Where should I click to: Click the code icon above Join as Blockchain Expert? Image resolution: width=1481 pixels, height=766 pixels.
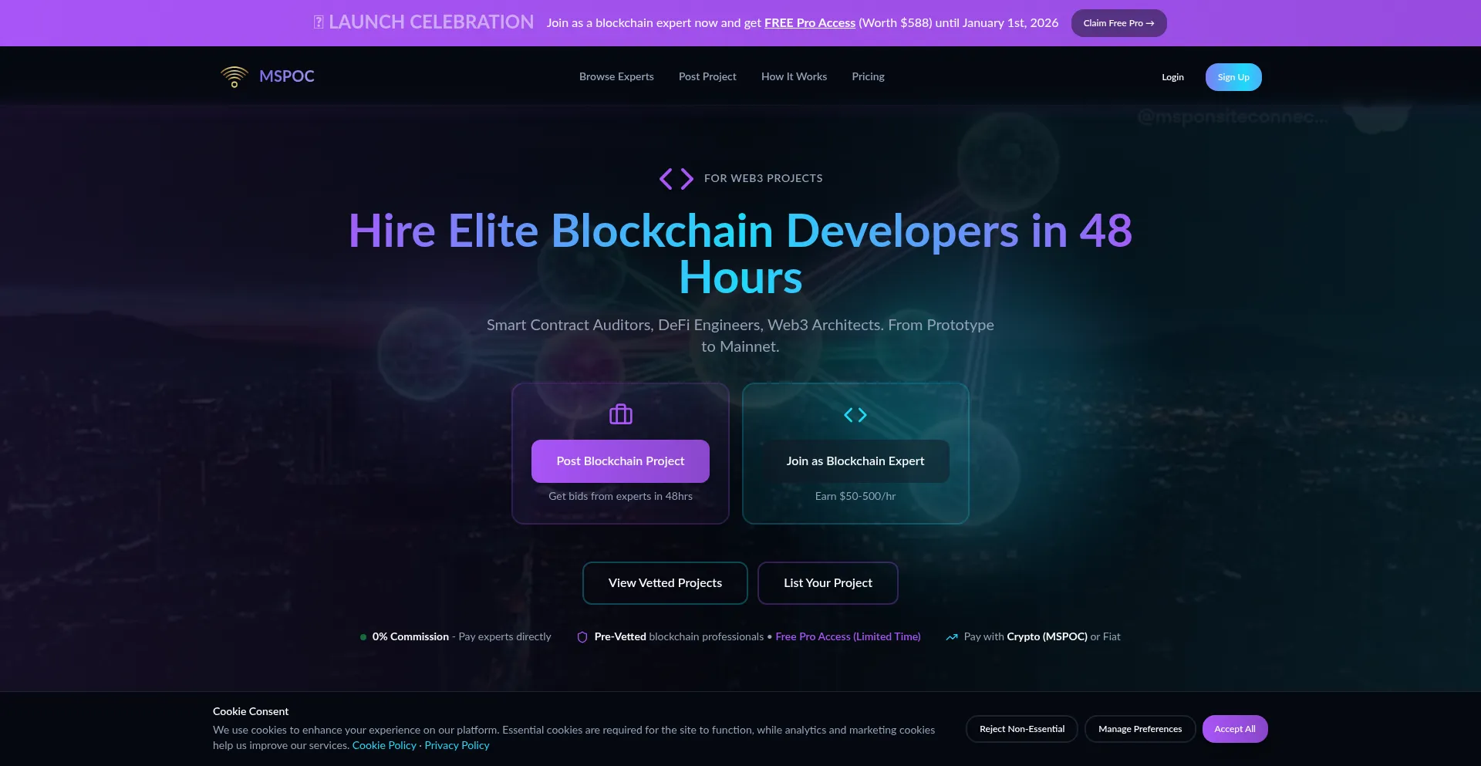point(855,415)
